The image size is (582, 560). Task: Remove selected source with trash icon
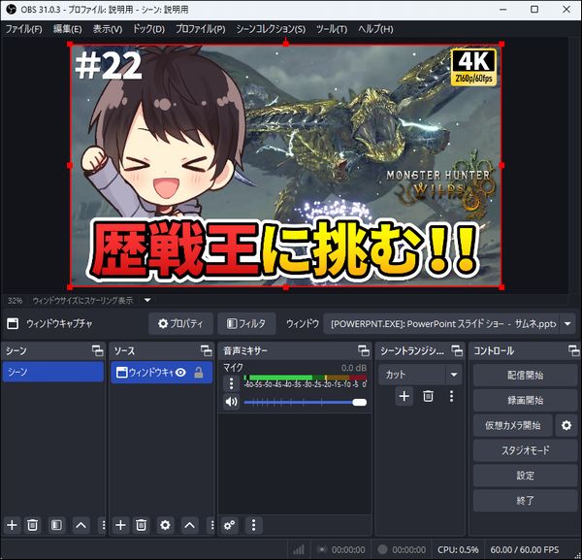coord(141,525)
